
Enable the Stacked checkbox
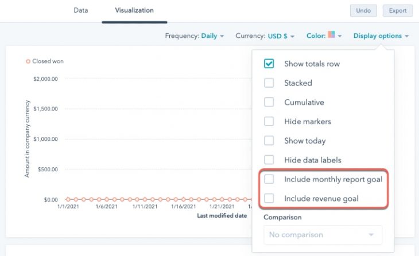coord(269,83)
